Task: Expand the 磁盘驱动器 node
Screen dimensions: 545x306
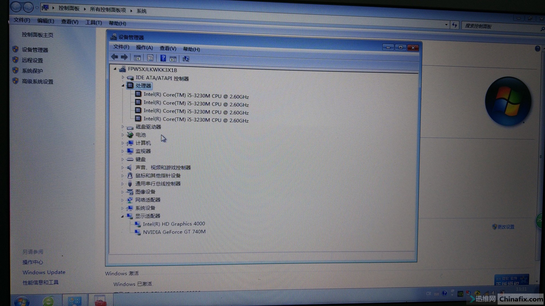Action: 123,127
